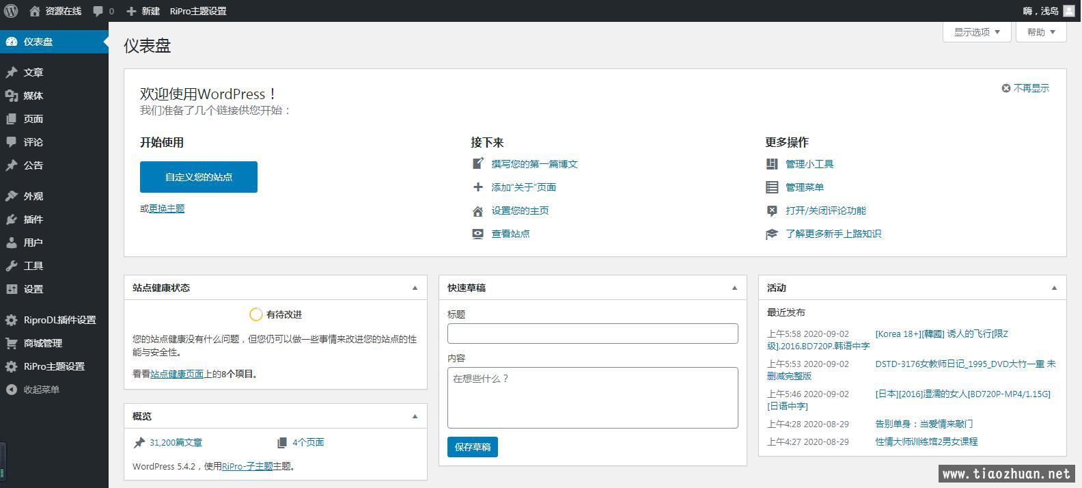The height and width of the screenshot is (488, 1082).
Task: Click the 设置 settings icon in sidebar
Action: [x=12, y=289]
